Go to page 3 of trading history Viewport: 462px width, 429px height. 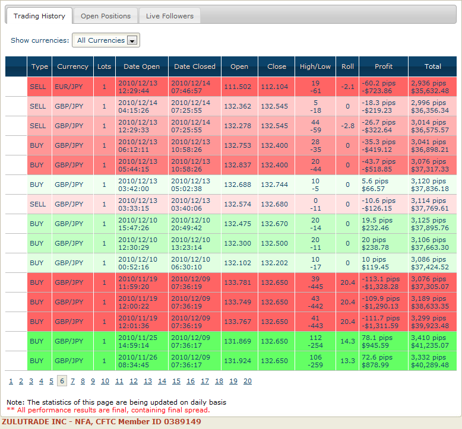[x=31, y=381]
